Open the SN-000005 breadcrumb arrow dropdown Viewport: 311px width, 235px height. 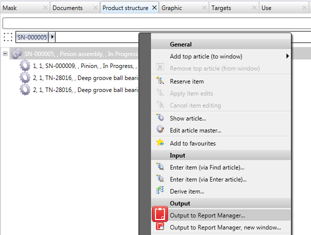click(52, 37)
